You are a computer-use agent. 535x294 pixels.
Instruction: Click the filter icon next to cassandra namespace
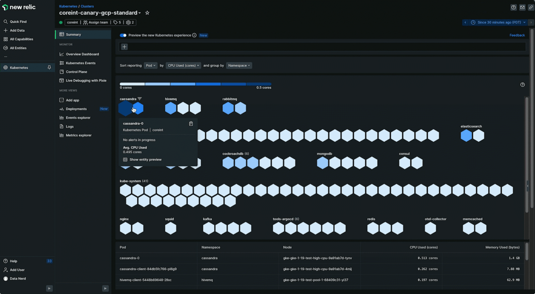[x=140, y=99]
